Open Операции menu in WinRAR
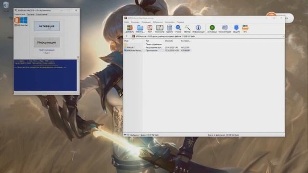308x173 pixels. [x=146, y=22]
